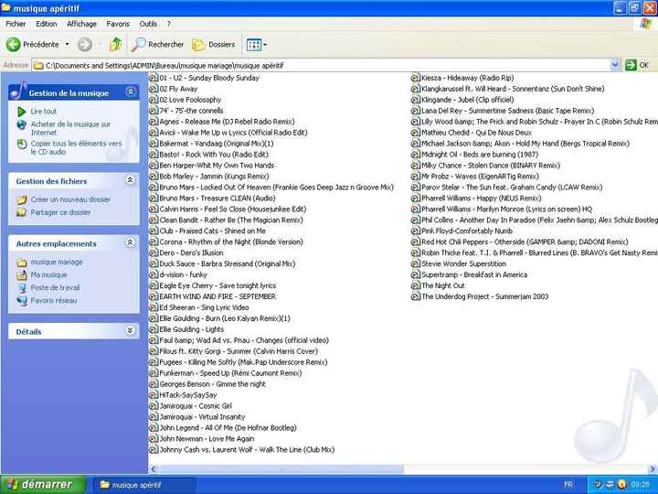Click Créer un nouveau dossier link
This screenshot has height=494, width=658.
point(70,199)
